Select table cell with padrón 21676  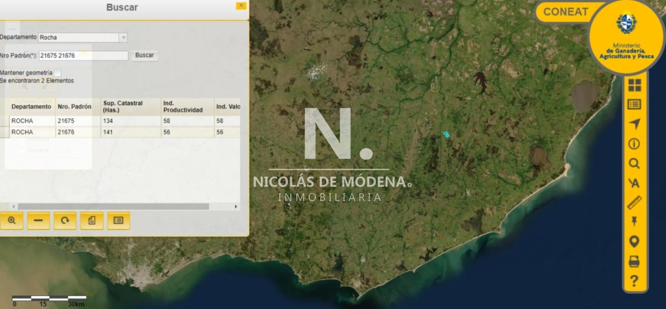77,132
